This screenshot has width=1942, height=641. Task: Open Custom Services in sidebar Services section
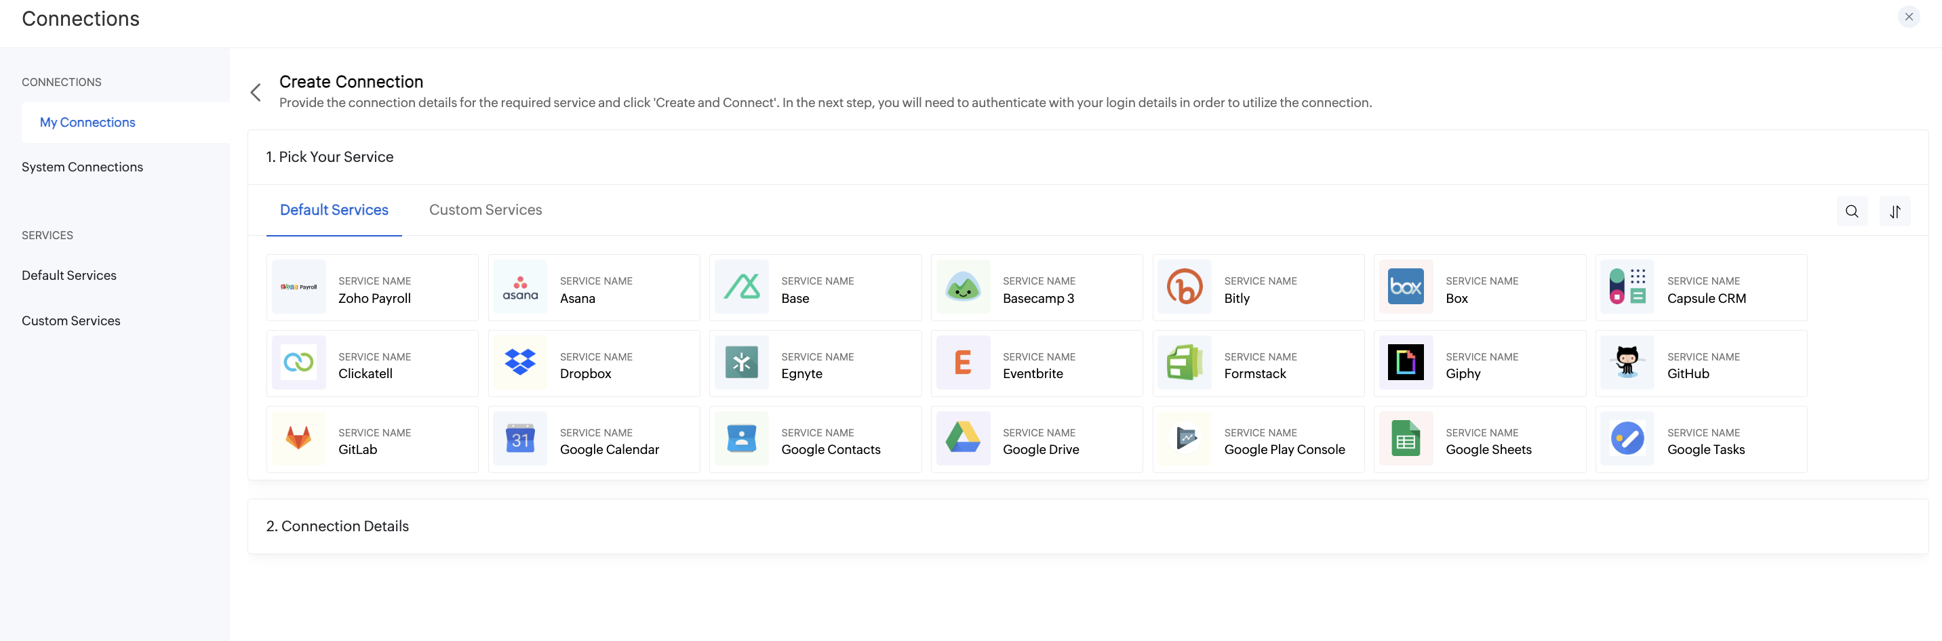click(x=71, y=321)
